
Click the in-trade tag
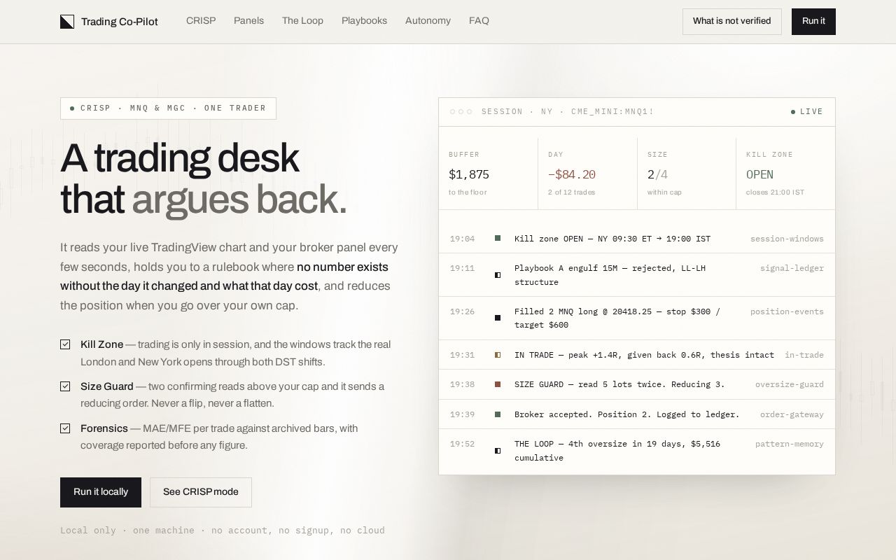(804, 355)
